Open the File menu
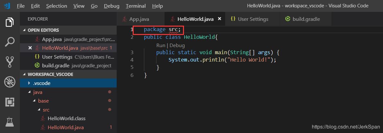This screenshot has width=383, height=133. [x=21, y=6]
